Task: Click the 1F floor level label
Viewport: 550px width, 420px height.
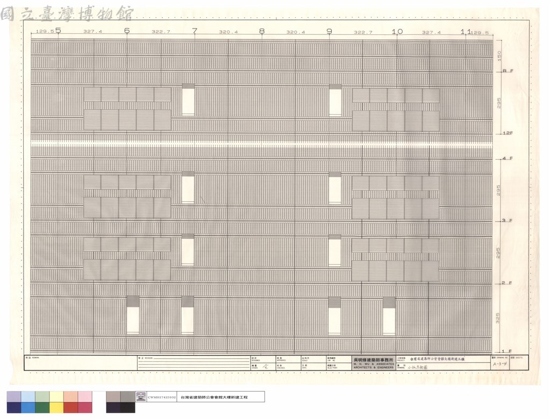Action: point(506,351)
